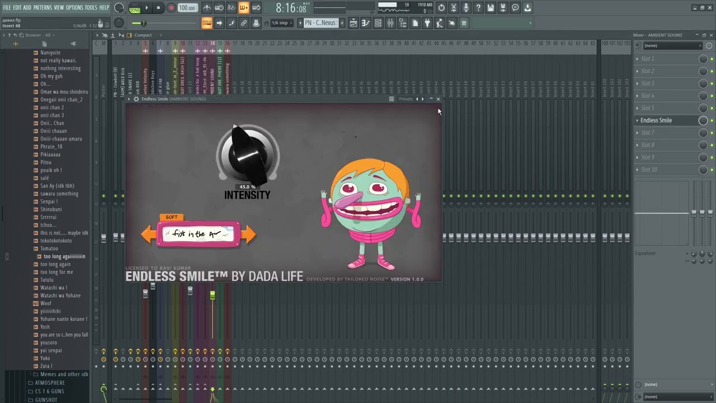Viewport: 716px width, 403px height.
Task: Click the tempo tapper icon
Action: (x=440, y=23)
